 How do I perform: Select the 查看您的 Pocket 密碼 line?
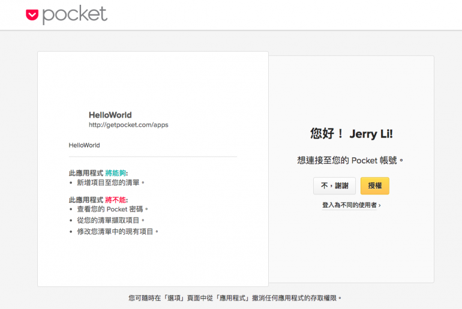[112, 209]
